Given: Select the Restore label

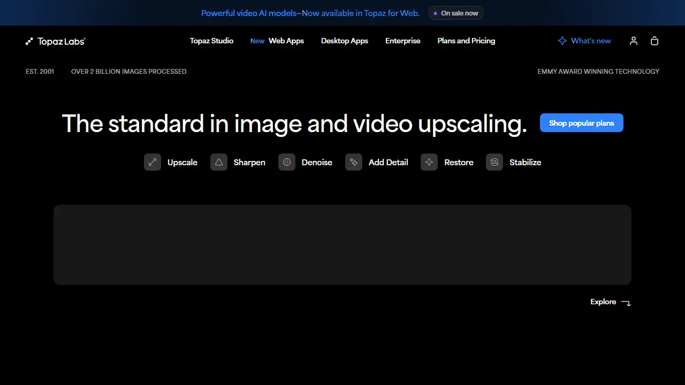Looking at the screenshot, I should tap(459, 162).
